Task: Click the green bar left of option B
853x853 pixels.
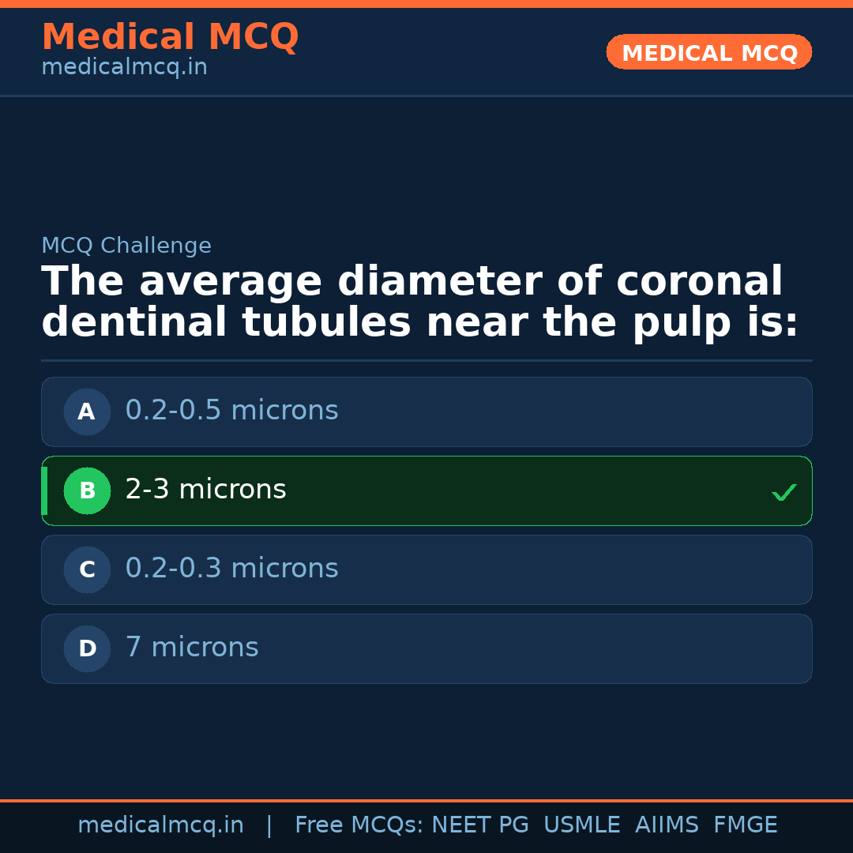Action: click(44, 490)
